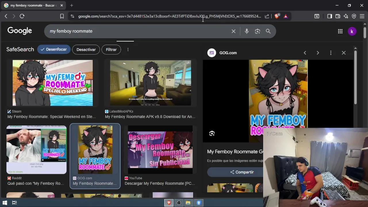Open Task View on the taskbar

14,203
